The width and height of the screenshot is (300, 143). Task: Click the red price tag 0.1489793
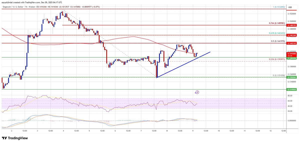[292, 25]
